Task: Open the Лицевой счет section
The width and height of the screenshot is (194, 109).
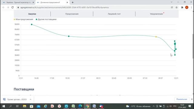Action: coord(114,14)
